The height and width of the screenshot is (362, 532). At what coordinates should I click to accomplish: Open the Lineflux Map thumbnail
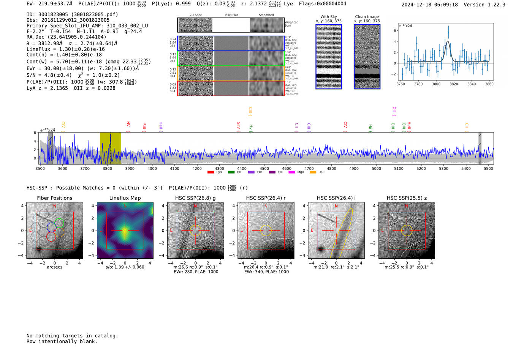(125, 231)
